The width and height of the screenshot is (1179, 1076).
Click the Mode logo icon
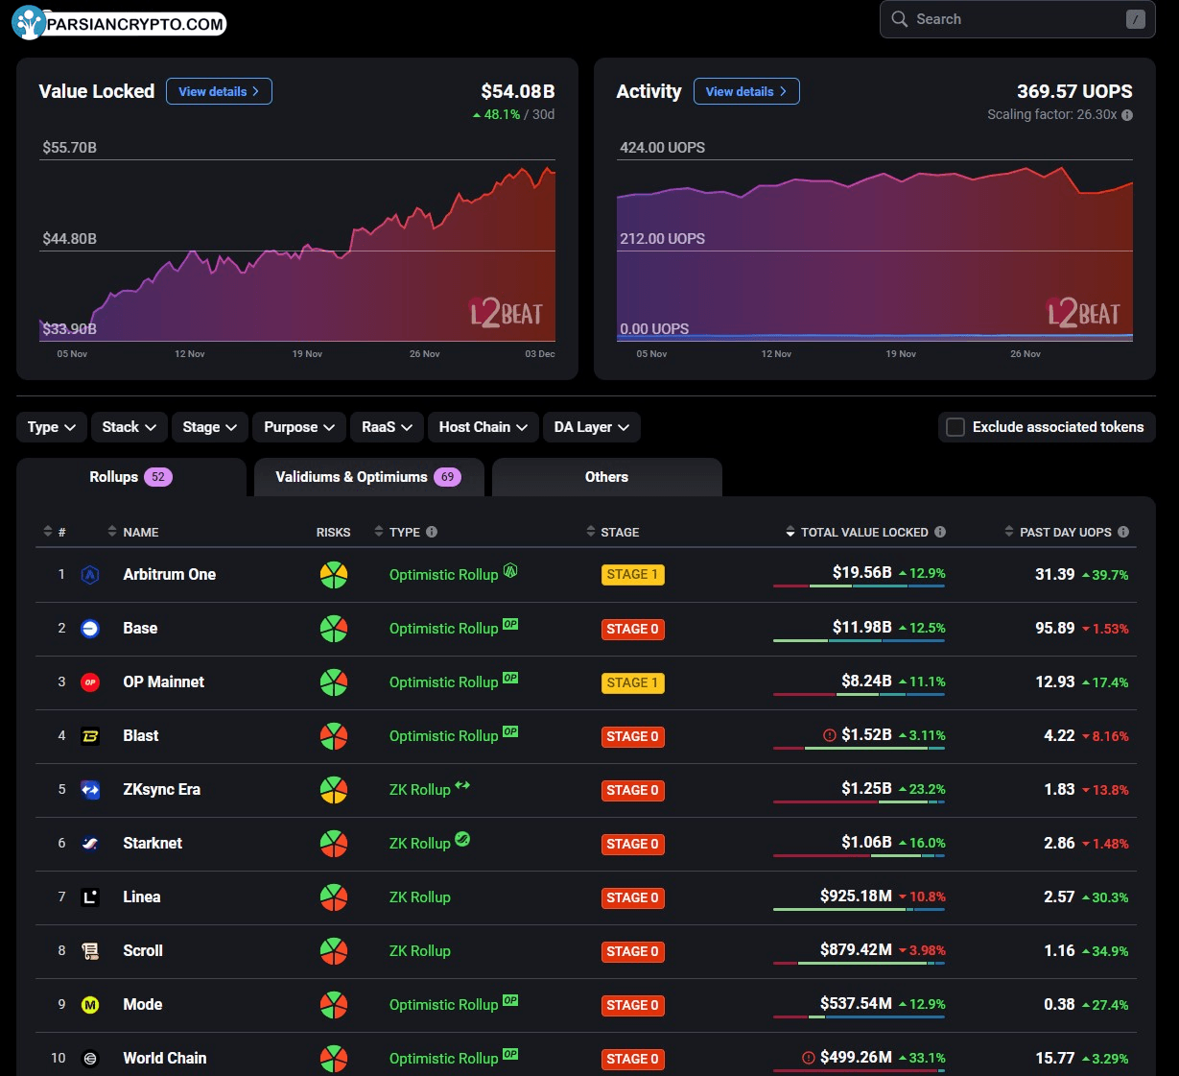[x=90, y=1005]
